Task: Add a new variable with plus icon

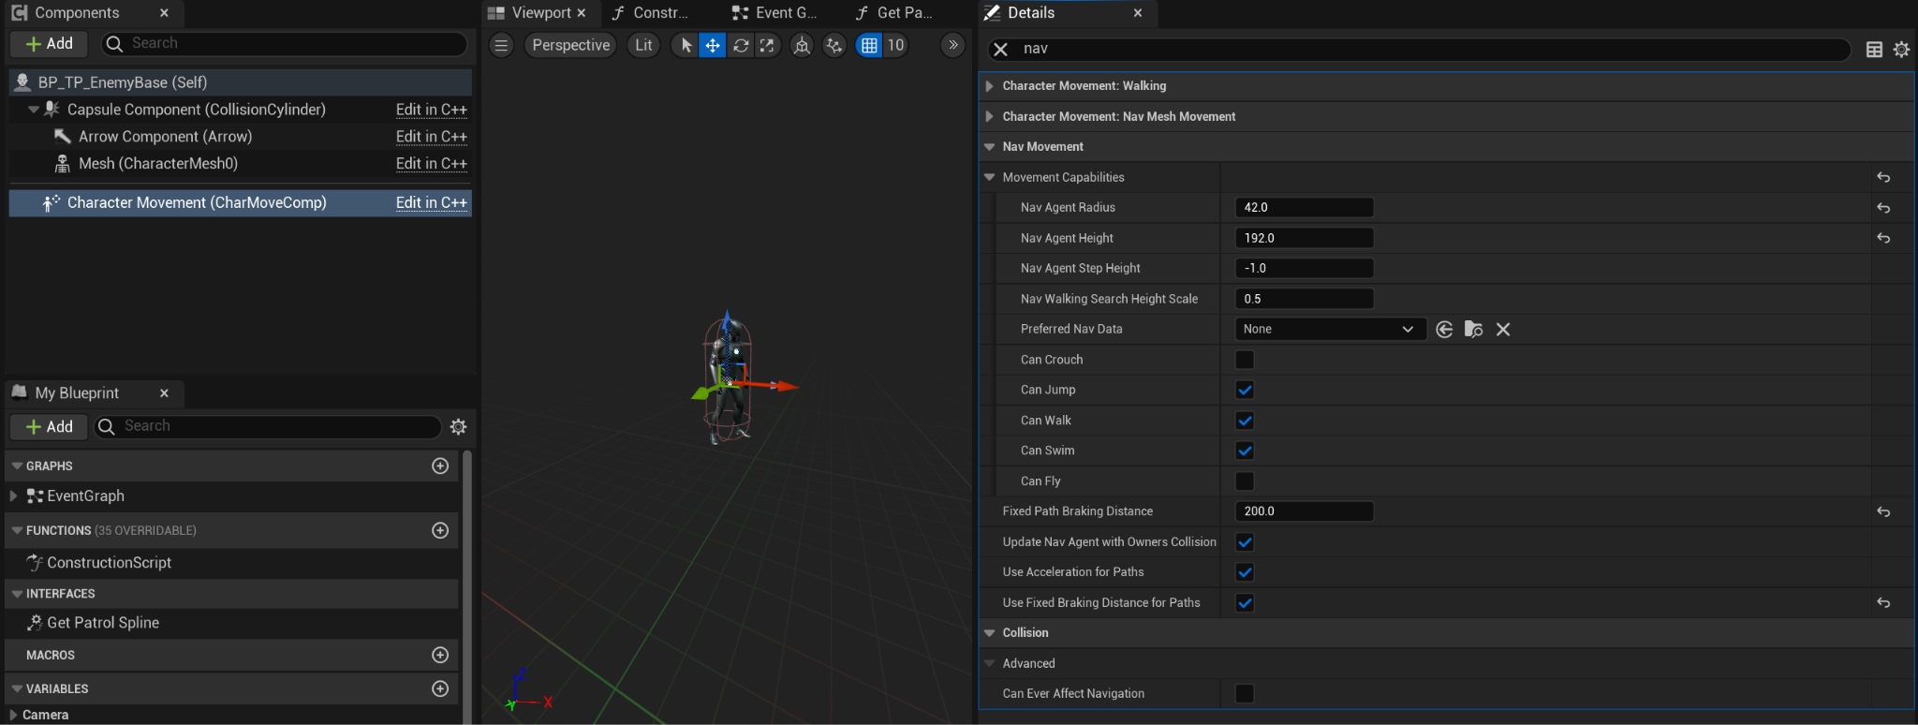Action: pyautogui.click(x=440, y=688)
